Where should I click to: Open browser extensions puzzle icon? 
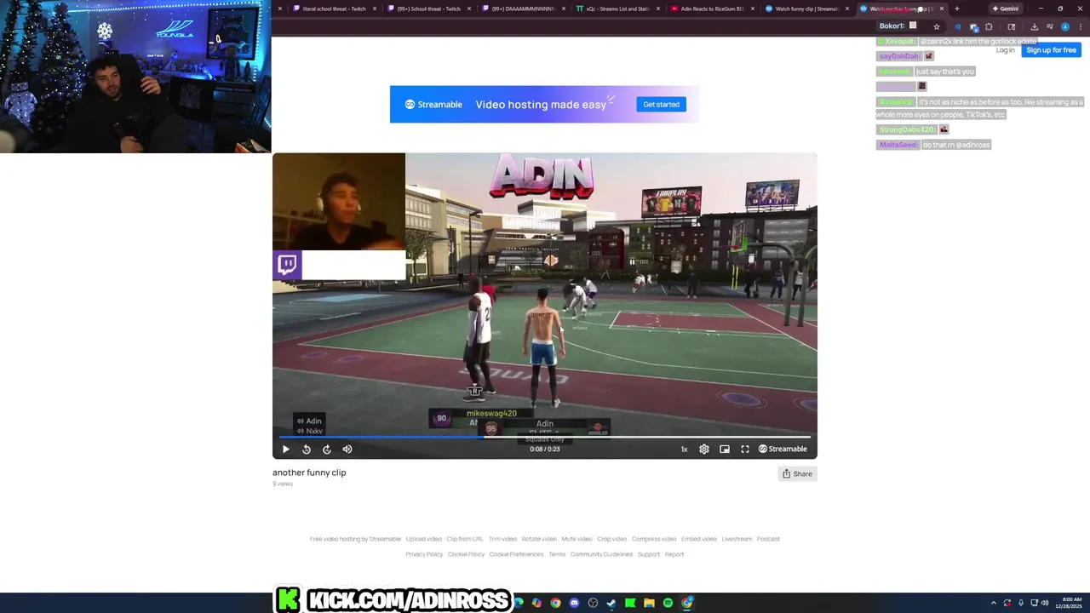tap(989, 26)
